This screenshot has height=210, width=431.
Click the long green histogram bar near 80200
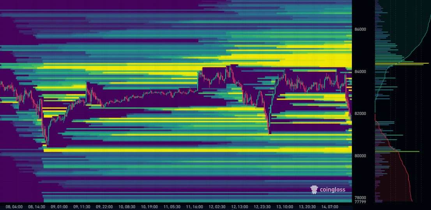[x=397, y=151]
